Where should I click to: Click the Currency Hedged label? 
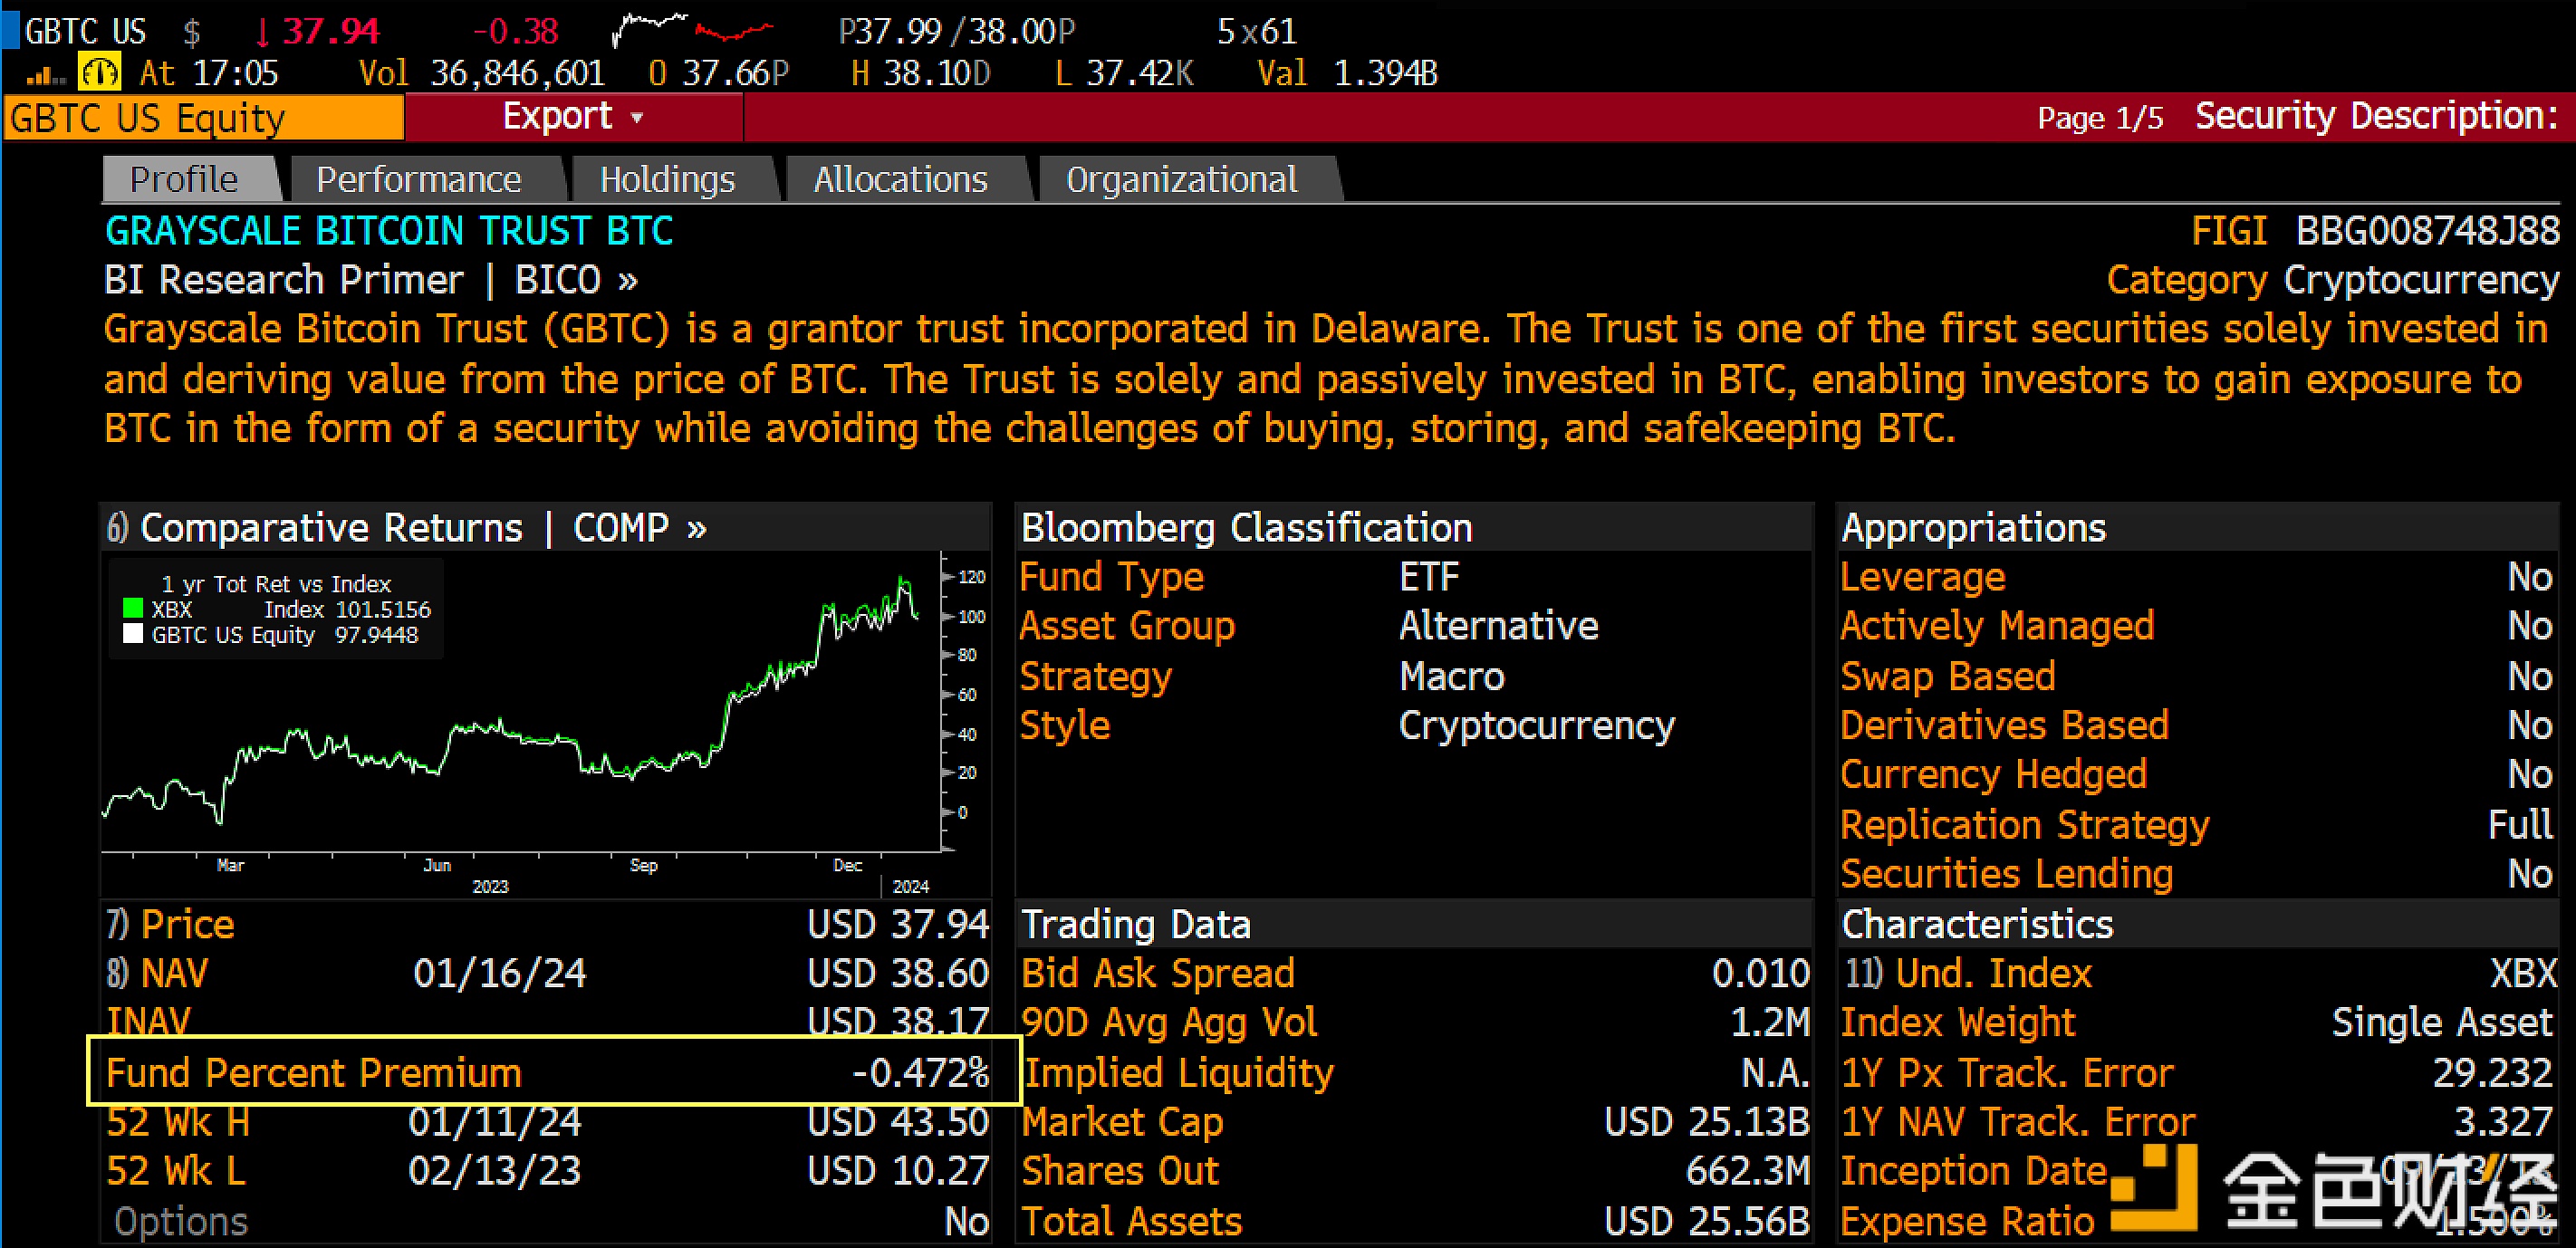1994,774
